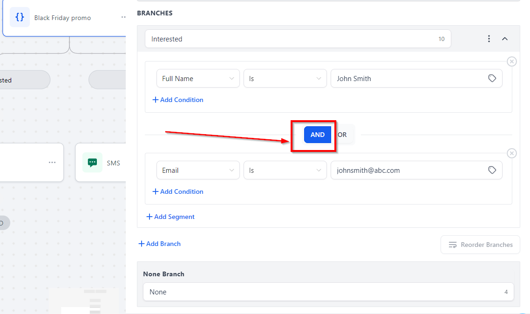Select the Black Friday promo node
This screenshot has width=530, height=314.
64,18
